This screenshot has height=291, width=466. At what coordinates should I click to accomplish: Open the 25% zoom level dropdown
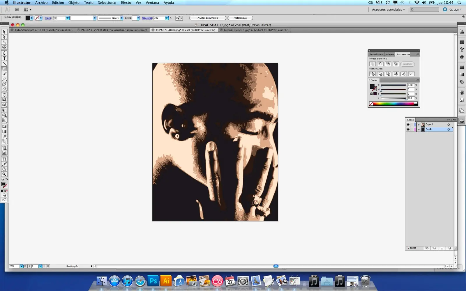pos(22,266)
